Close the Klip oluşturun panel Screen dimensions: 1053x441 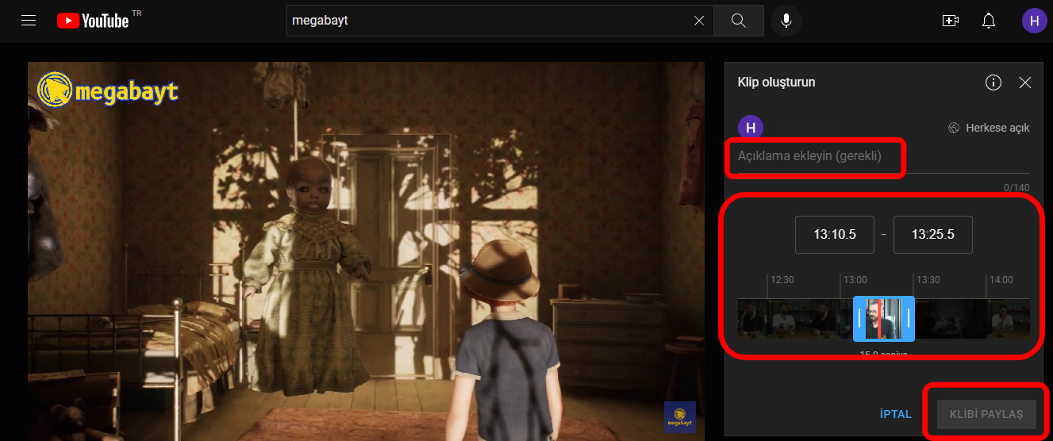point(1024,82)
